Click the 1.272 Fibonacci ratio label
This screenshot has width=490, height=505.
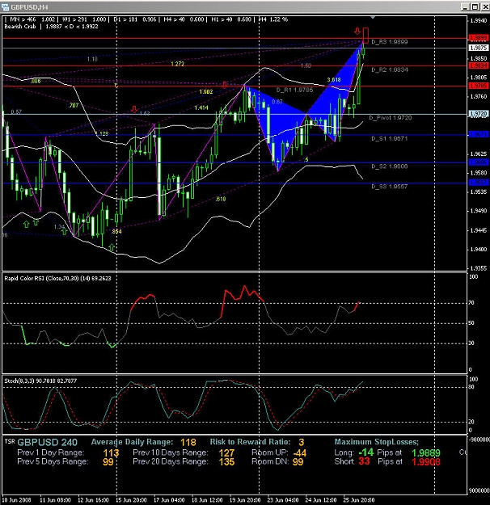pos(177,64)
